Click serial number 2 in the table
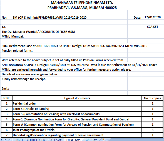 7,109
